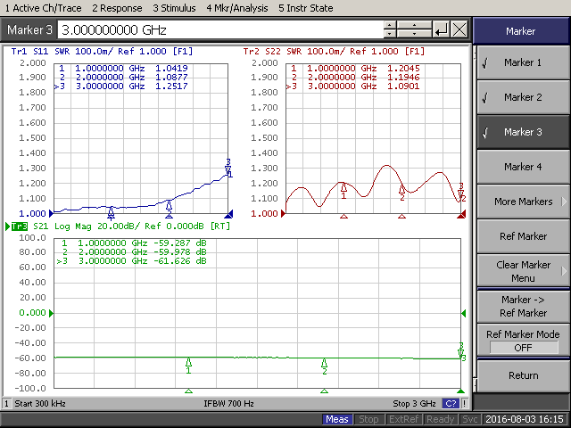
Task: Click bottom-axis marker 2 triangle below Tr2 graph
Action: point(401,217)
